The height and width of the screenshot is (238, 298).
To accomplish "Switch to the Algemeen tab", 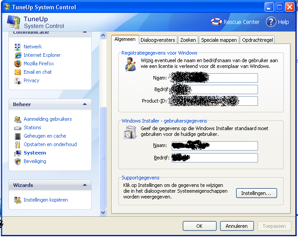I will coord(125,39).
